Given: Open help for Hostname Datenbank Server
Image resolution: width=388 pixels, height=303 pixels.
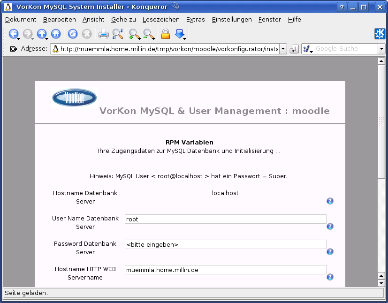Looking at the screenshot, I should [330, 201].
